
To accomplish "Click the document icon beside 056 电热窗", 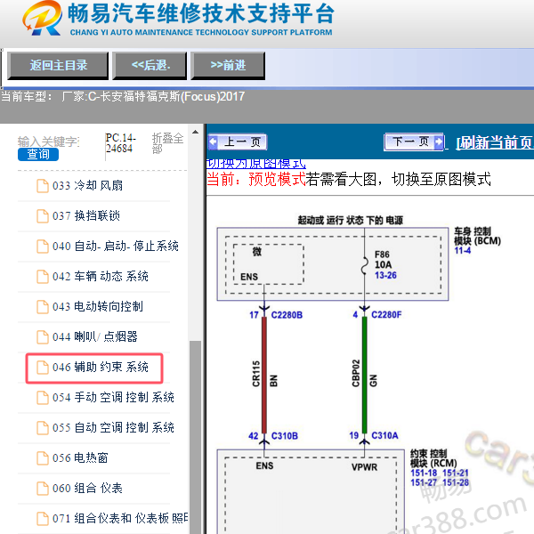I will click(x=43, y=458).
